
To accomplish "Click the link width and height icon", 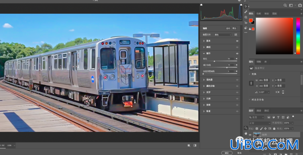I will [x=251, y=83].
